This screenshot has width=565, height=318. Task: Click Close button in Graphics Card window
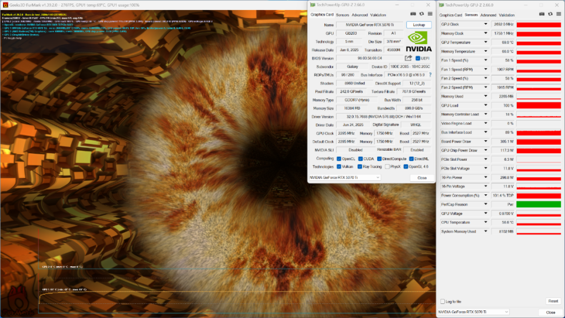[422, 178]
